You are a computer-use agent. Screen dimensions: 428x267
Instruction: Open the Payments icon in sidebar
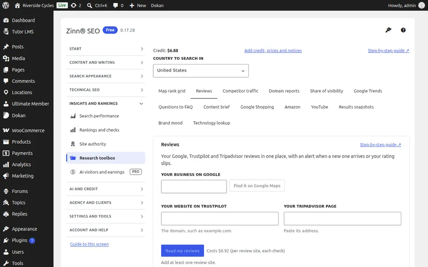(6, 153)
